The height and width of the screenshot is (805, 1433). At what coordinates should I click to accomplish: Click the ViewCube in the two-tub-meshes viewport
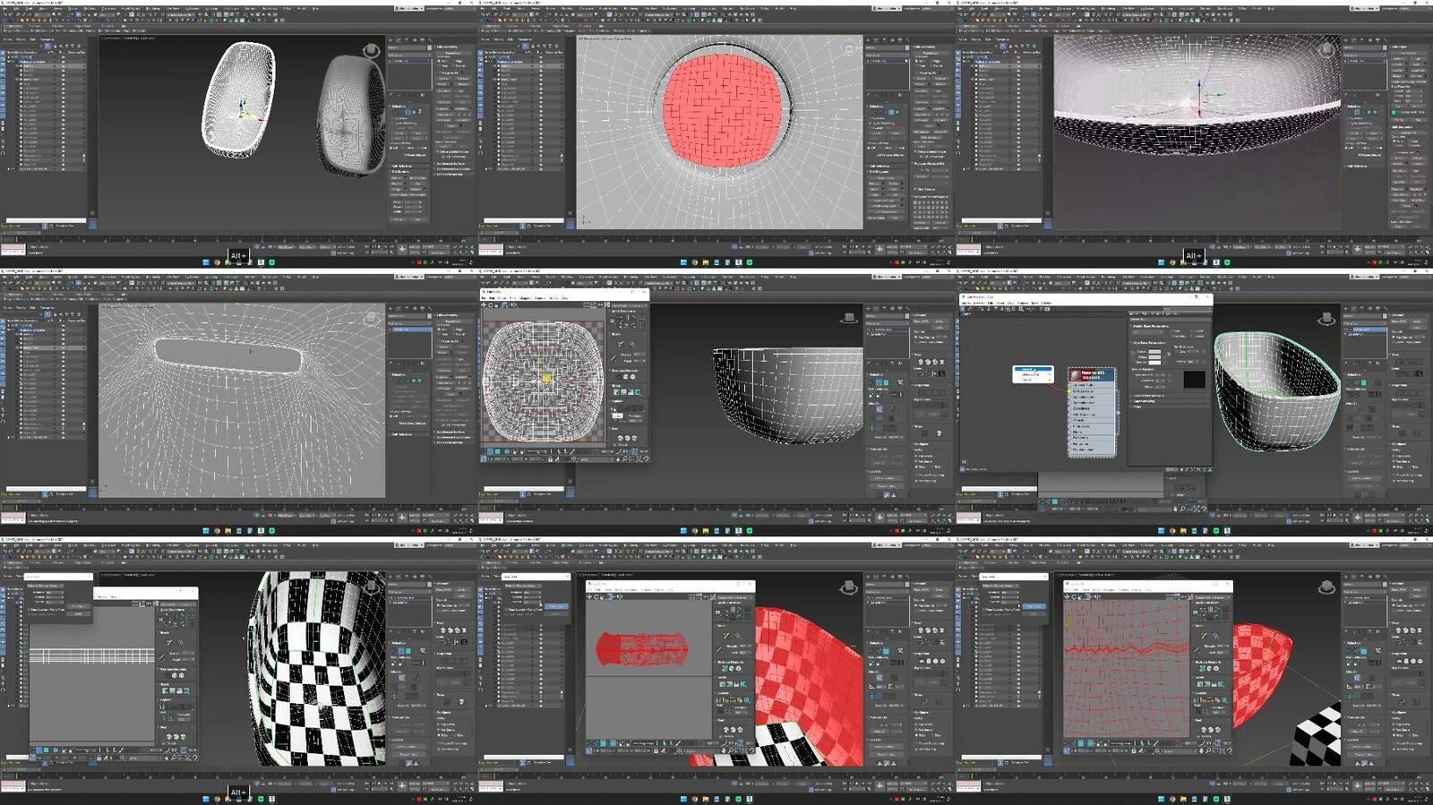pos(370,49)
